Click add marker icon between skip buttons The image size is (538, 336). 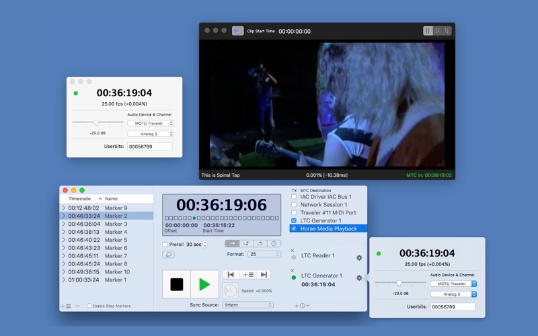click(247, 275)
